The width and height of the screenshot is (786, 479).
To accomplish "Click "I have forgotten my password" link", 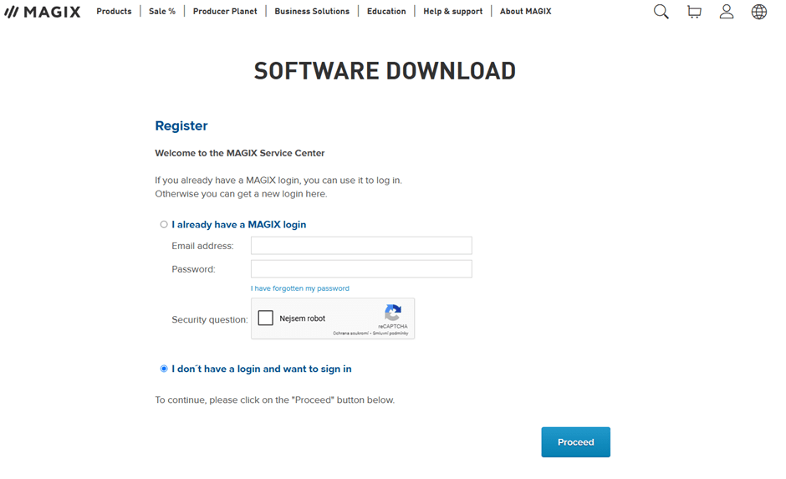I will coord(300,288).
